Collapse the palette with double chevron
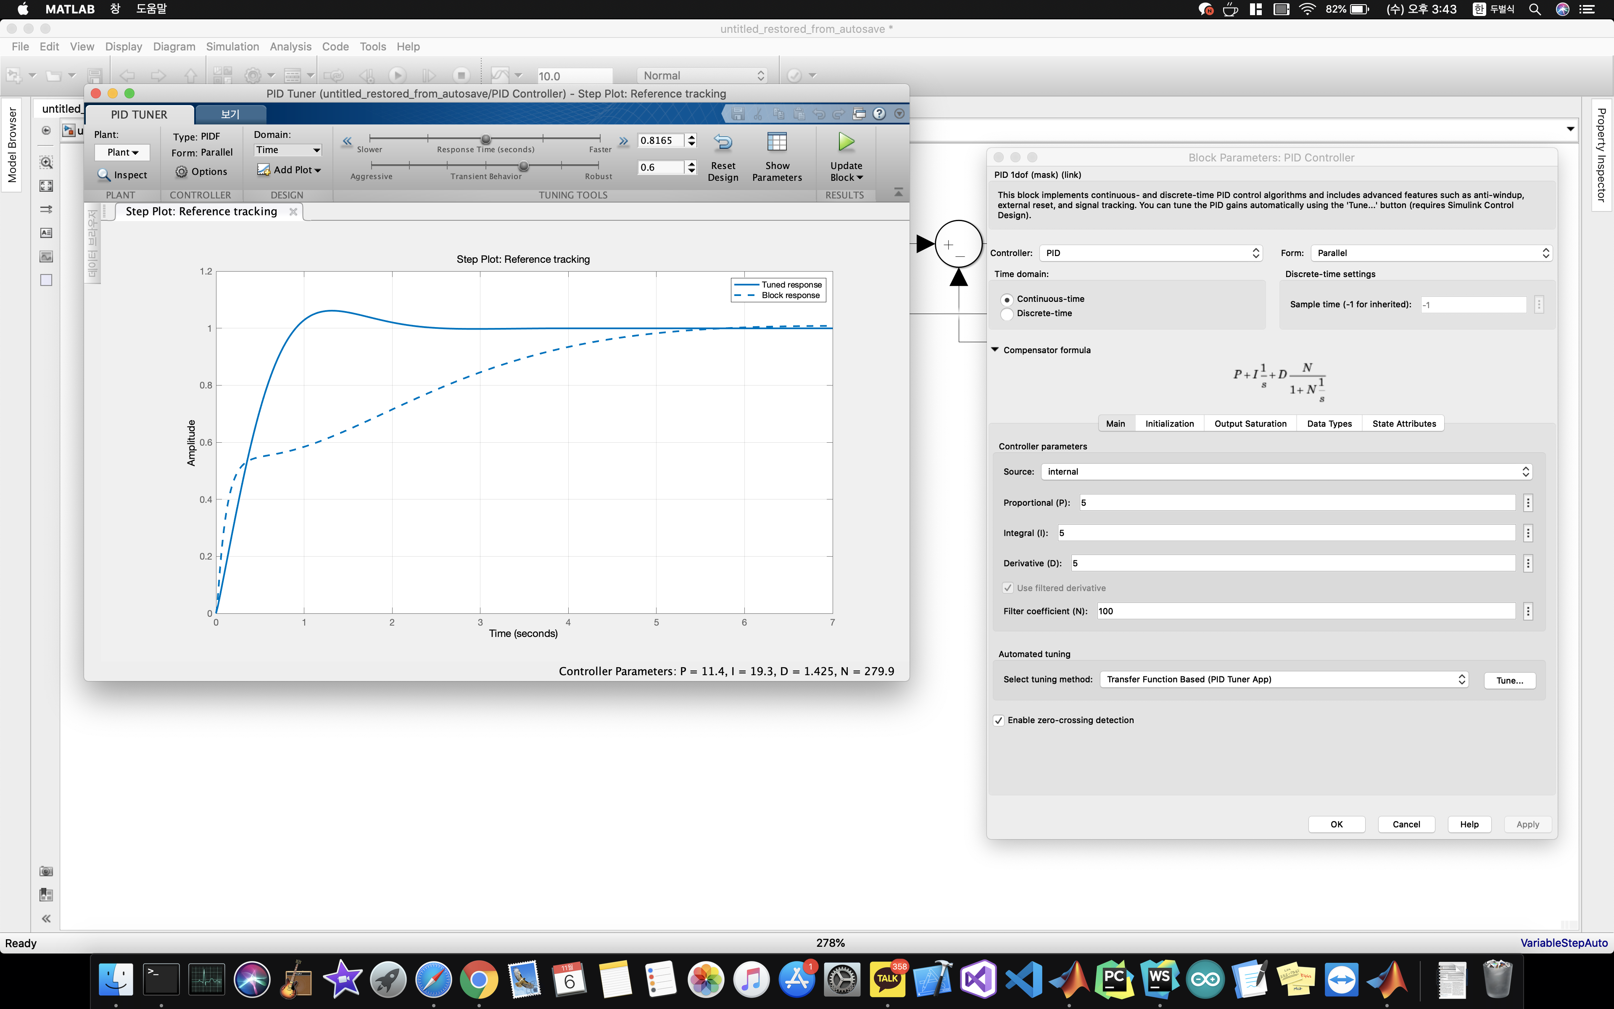1614x1009 pixels. tap(46, 918)
